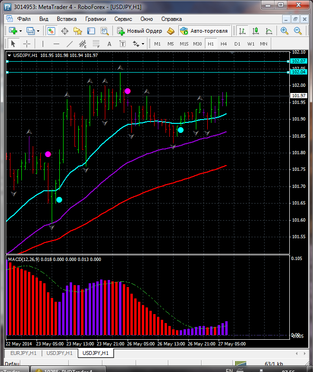Expand the arrows tool dropdown
Screen dimensions: 313x372
pyautogui.click(x=143, y=44)
